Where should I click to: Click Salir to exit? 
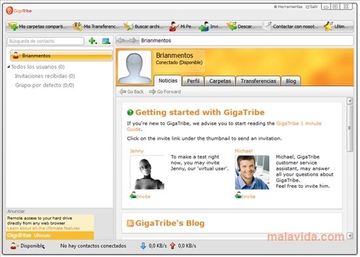click(x=312, y=7)
